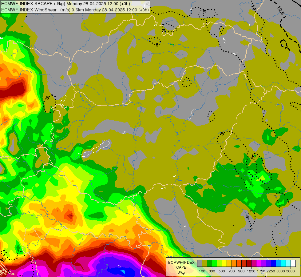Select the orange legend swatch after 700
301x277 pixels.
click(234, 263)
